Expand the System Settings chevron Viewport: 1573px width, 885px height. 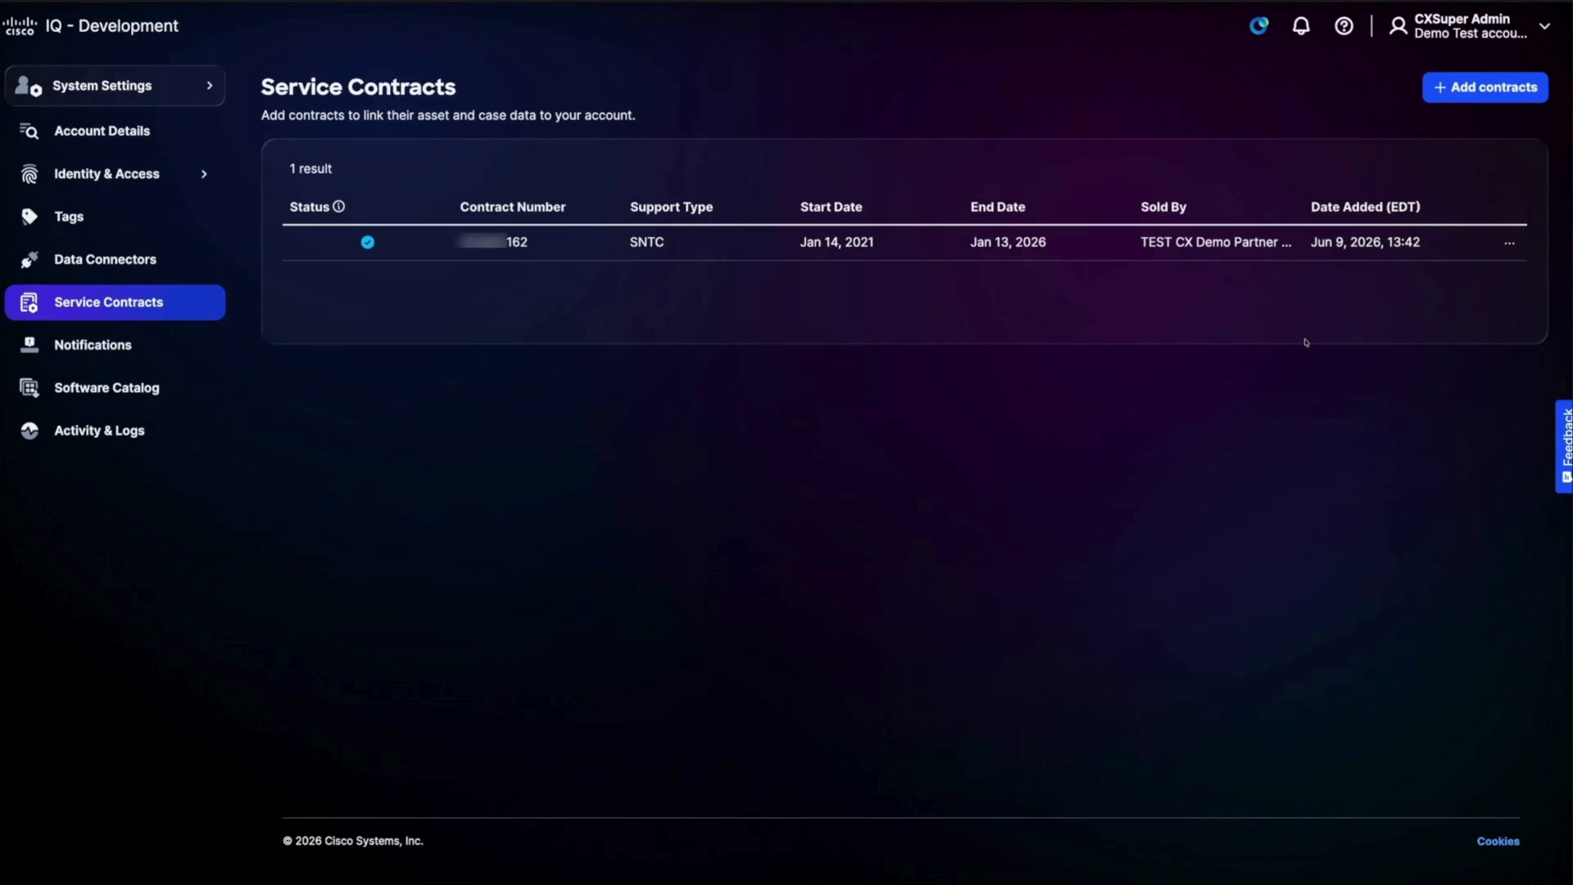(x=210, y=85)
